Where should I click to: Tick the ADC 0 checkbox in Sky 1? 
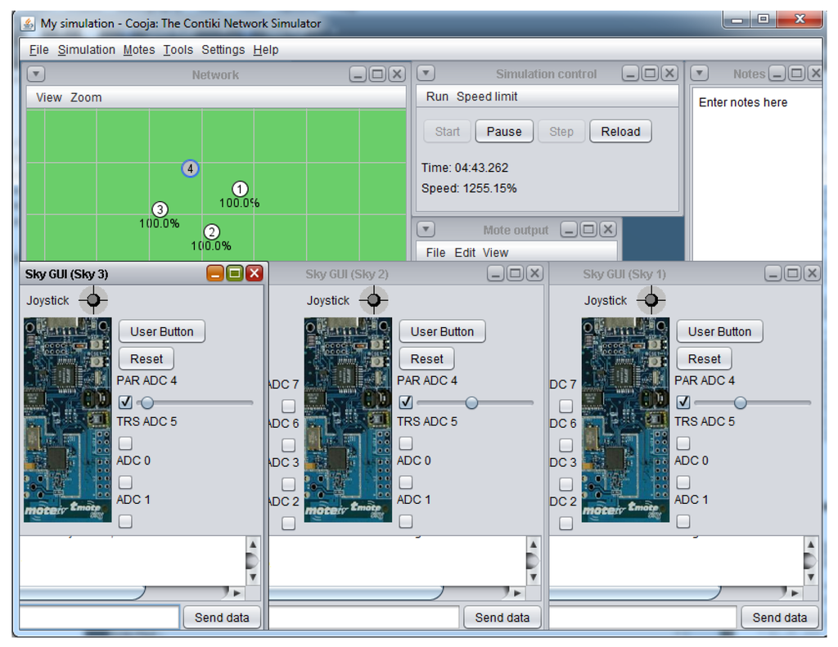[683, 482]
